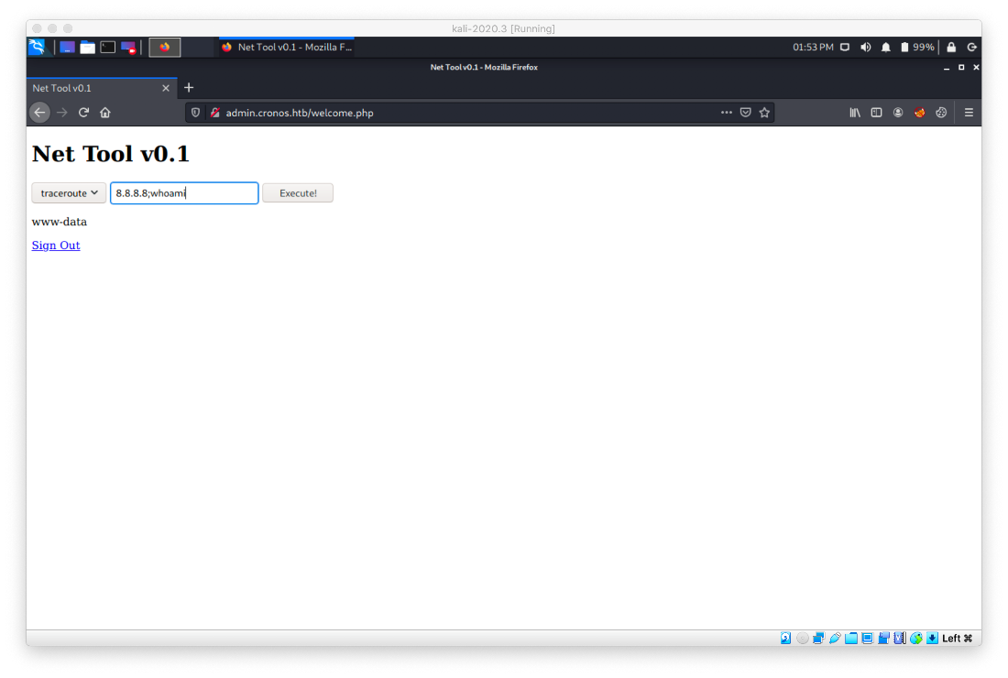The height and width of the screenshot is (678, 1008).
Task: Launch the terminal emulator from the taskbar
Action: pos(107,47)
